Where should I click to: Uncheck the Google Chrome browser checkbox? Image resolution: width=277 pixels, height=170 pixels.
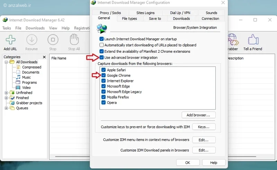click(104, 75)
